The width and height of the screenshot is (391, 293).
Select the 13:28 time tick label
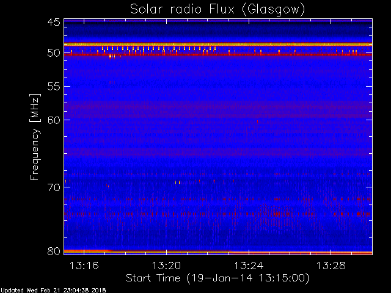click(331, 266)
